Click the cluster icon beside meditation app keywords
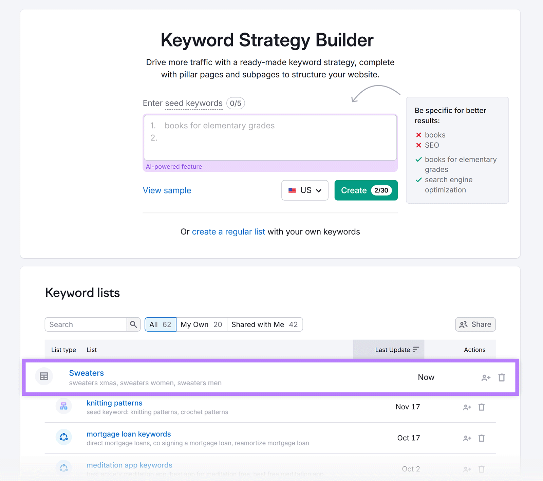Screen dimensions: 543x481 [x=64, y=468]
